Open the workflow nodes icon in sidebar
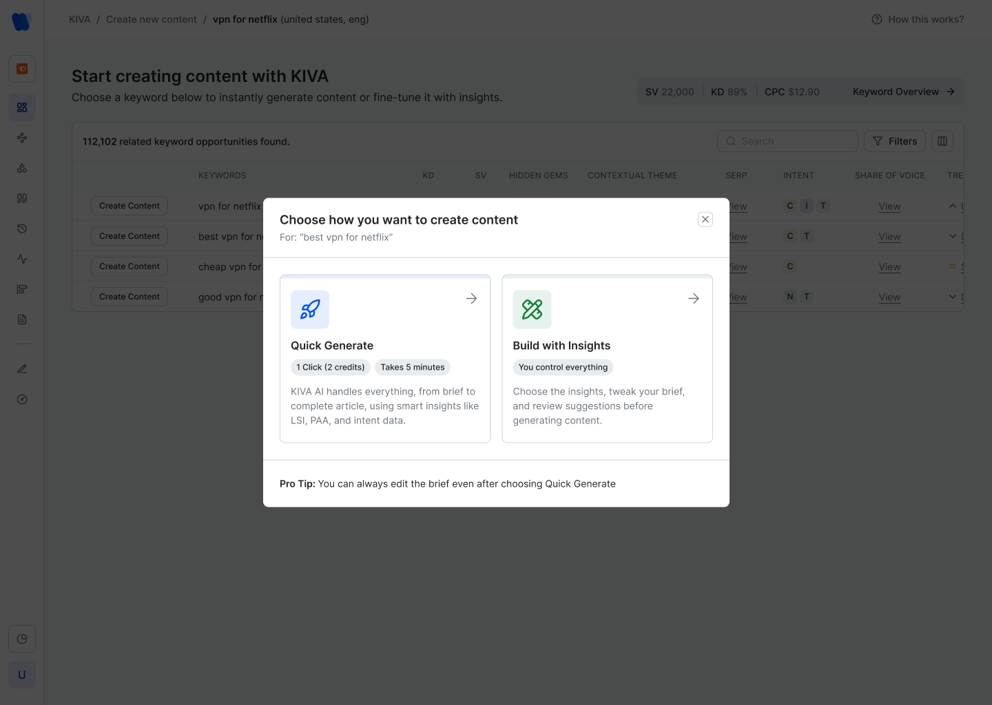Viewport: 992px width, 705px height. coord(22,138)
